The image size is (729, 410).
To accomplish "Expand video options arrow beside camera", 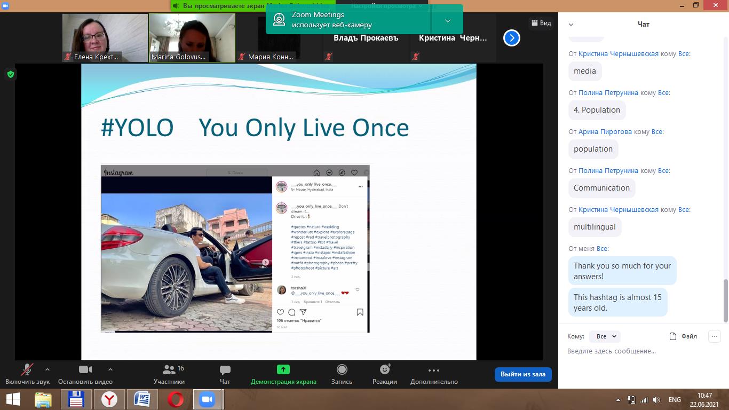I will (x=110, y=369).
